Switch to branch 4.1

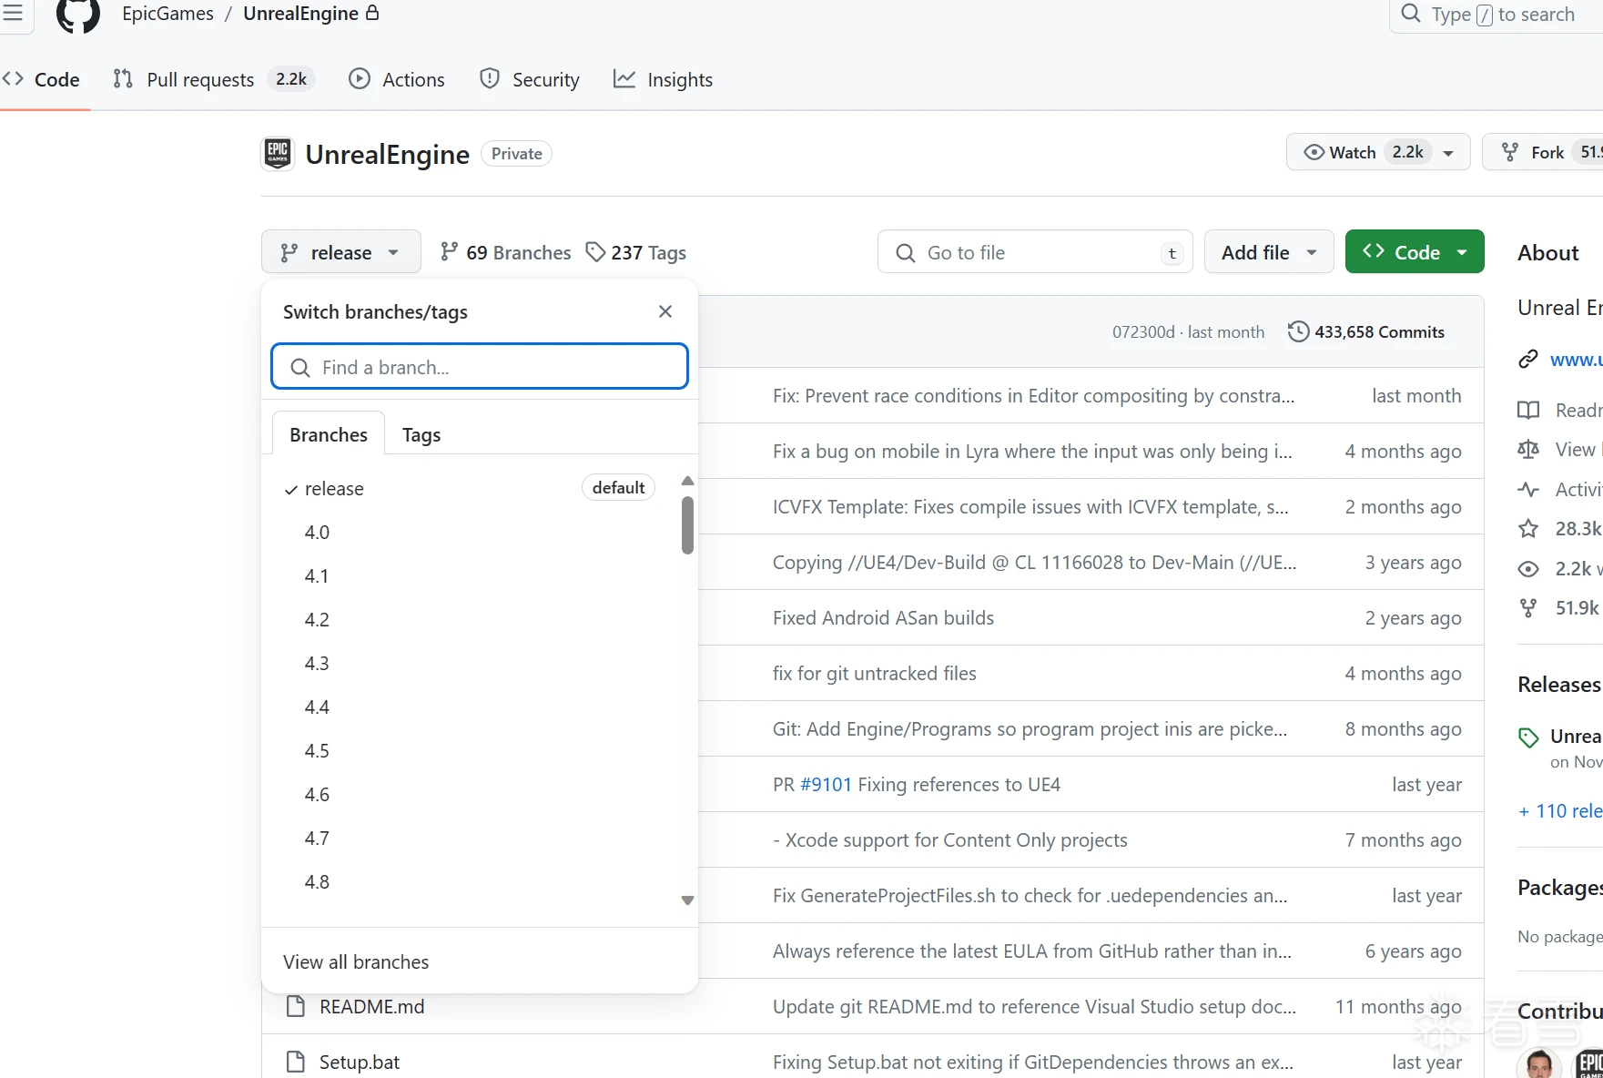pyautogui.click(x=469, y=576)
